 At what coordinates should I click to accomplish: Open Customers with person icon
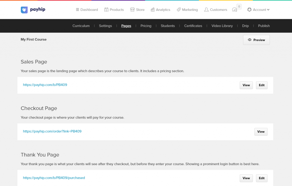[216, 10]
